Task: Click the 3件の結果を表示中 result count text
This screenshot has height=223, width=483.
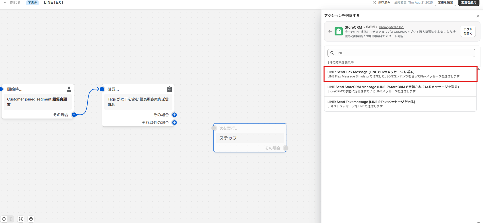Action: (x=340, y=63)
